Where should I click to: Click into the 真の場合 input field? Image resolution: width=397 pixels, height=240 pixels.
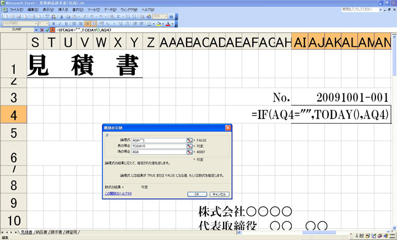pos(159,146)
